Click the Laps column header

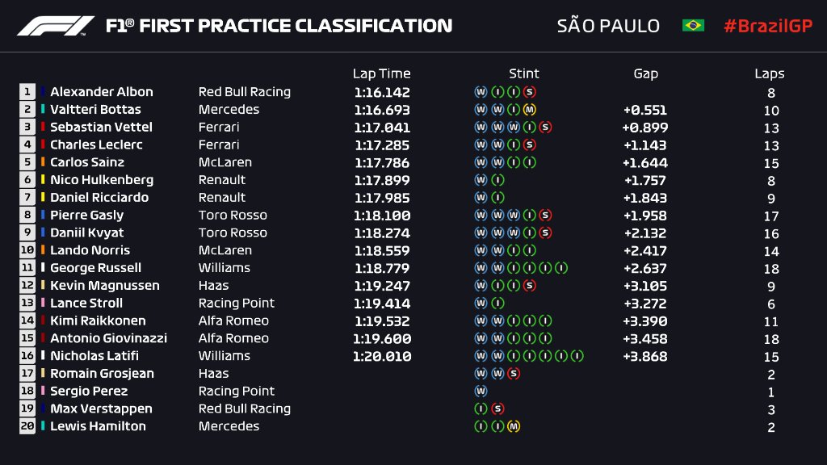point(770,73)
